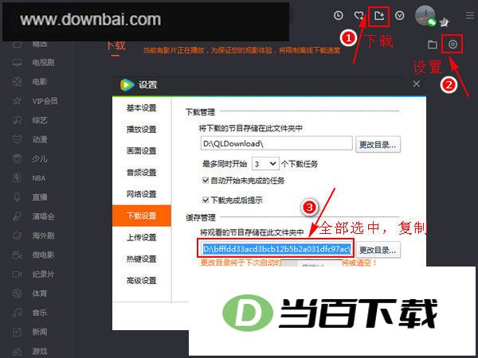Screen dimensions: 478x358
Task: Open 纪录片 in the sidebar
Action: click(x=43, y=274)
